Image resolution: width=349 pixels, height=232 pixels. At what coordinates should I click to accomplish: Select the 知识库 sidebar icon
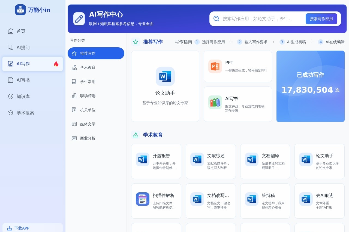10,96
